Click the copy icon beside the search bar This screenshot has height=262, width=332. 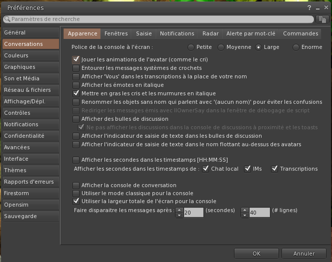pyautogui.click(x=322, y=19)
